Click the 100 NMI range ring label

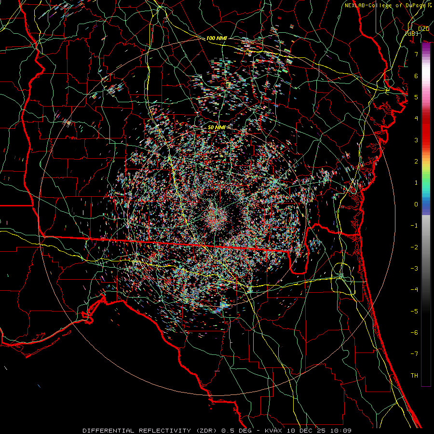217,38
